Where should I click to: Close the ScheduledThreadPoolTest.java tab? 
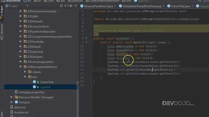tap(164, 6)
